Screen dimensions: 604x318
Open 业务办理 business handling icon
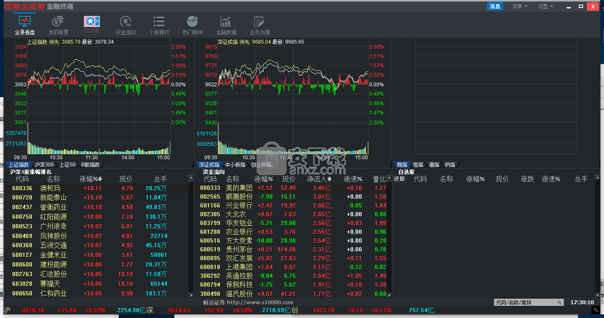pyautogui.click(x=260, y=21)
